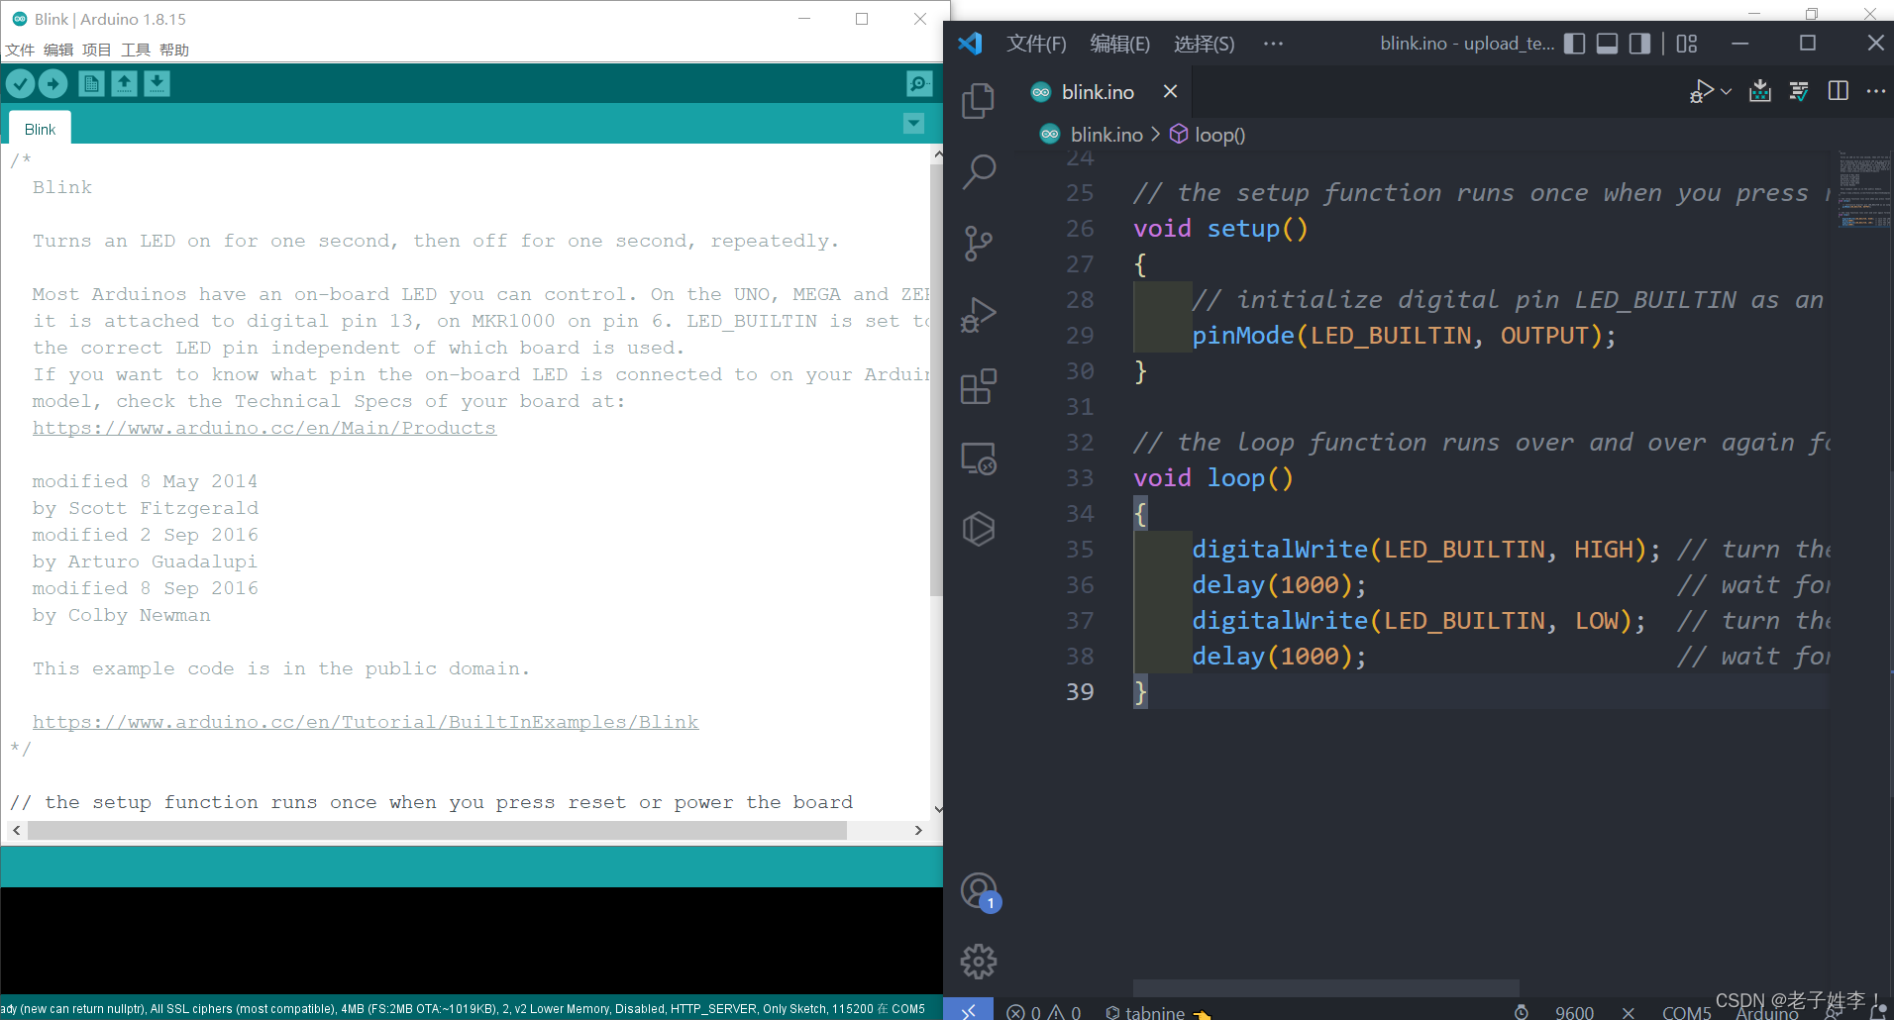Open the Remote Explorer view
The height and width of the screenshot is (1020, 1894).
coord(979,458)
